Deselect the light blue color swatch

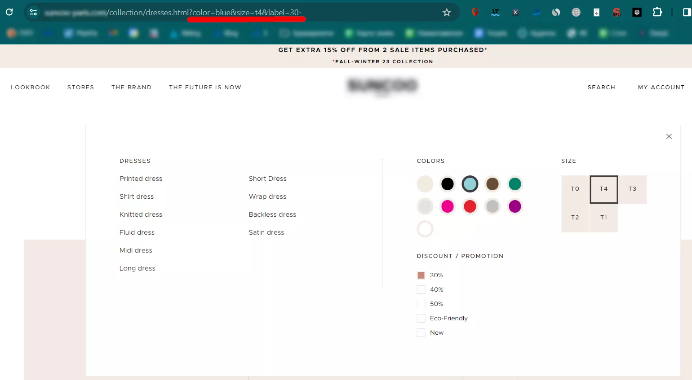470,184
